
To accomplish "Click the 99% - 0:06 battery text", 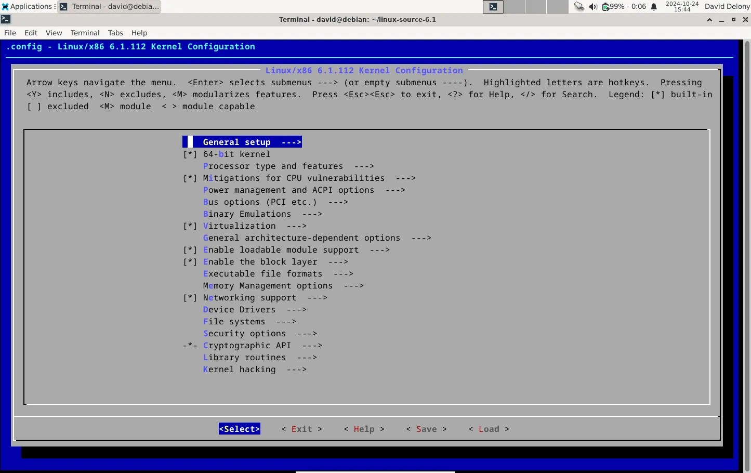I will pyautogui.click(x=628, y=7).
